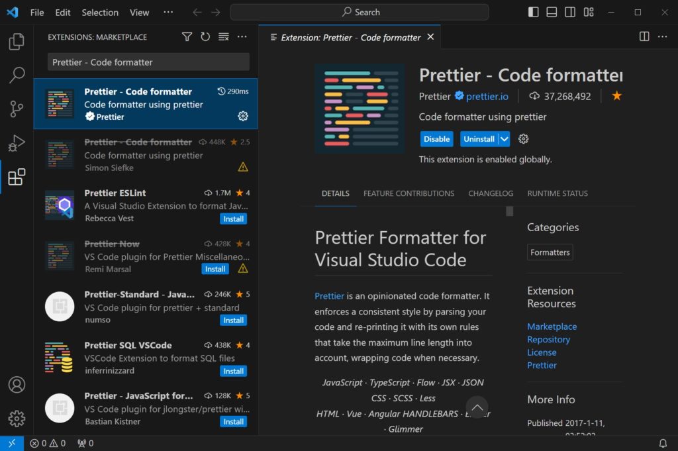Open the Marketplace resource link
Viewport: 678px width, 451px height.
tap(552, 326)
